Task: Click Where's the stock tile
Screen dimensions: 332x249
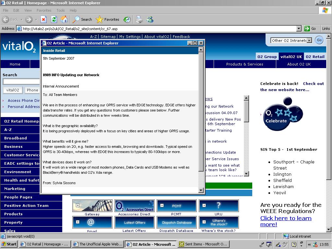Action: click(x=219, y=222)
